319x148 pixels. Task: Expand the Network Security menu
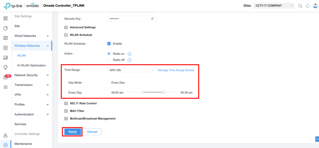click(32, 75)
